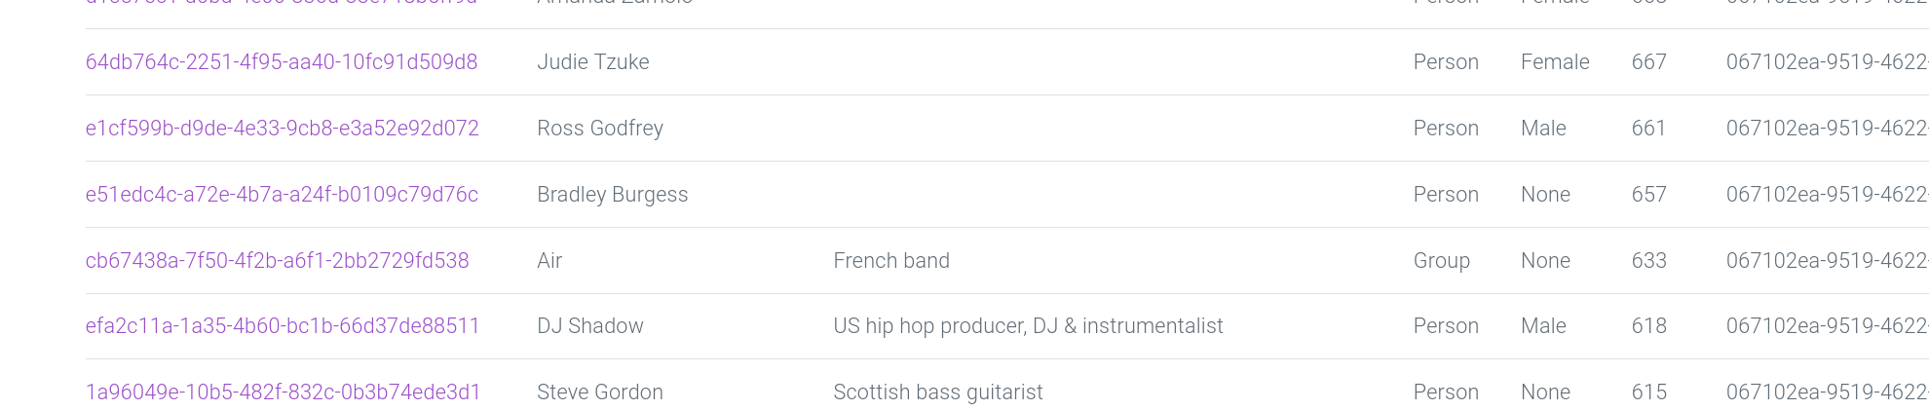The height and width of the screenshot is (410, 1929).
Task: Open artist ID link efa2c11a-1a35-4b60-bc1b-66d37de88511
Action: click(x=283, y=326)
